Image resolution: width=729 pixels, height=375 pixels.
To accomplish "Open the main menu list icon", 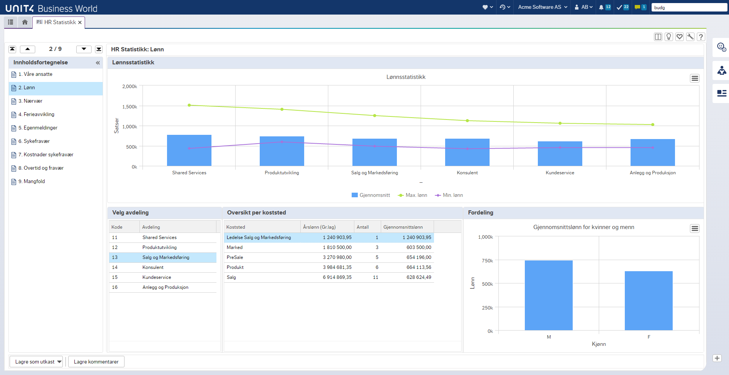I will pyautogui.click(x=11, y=22).
